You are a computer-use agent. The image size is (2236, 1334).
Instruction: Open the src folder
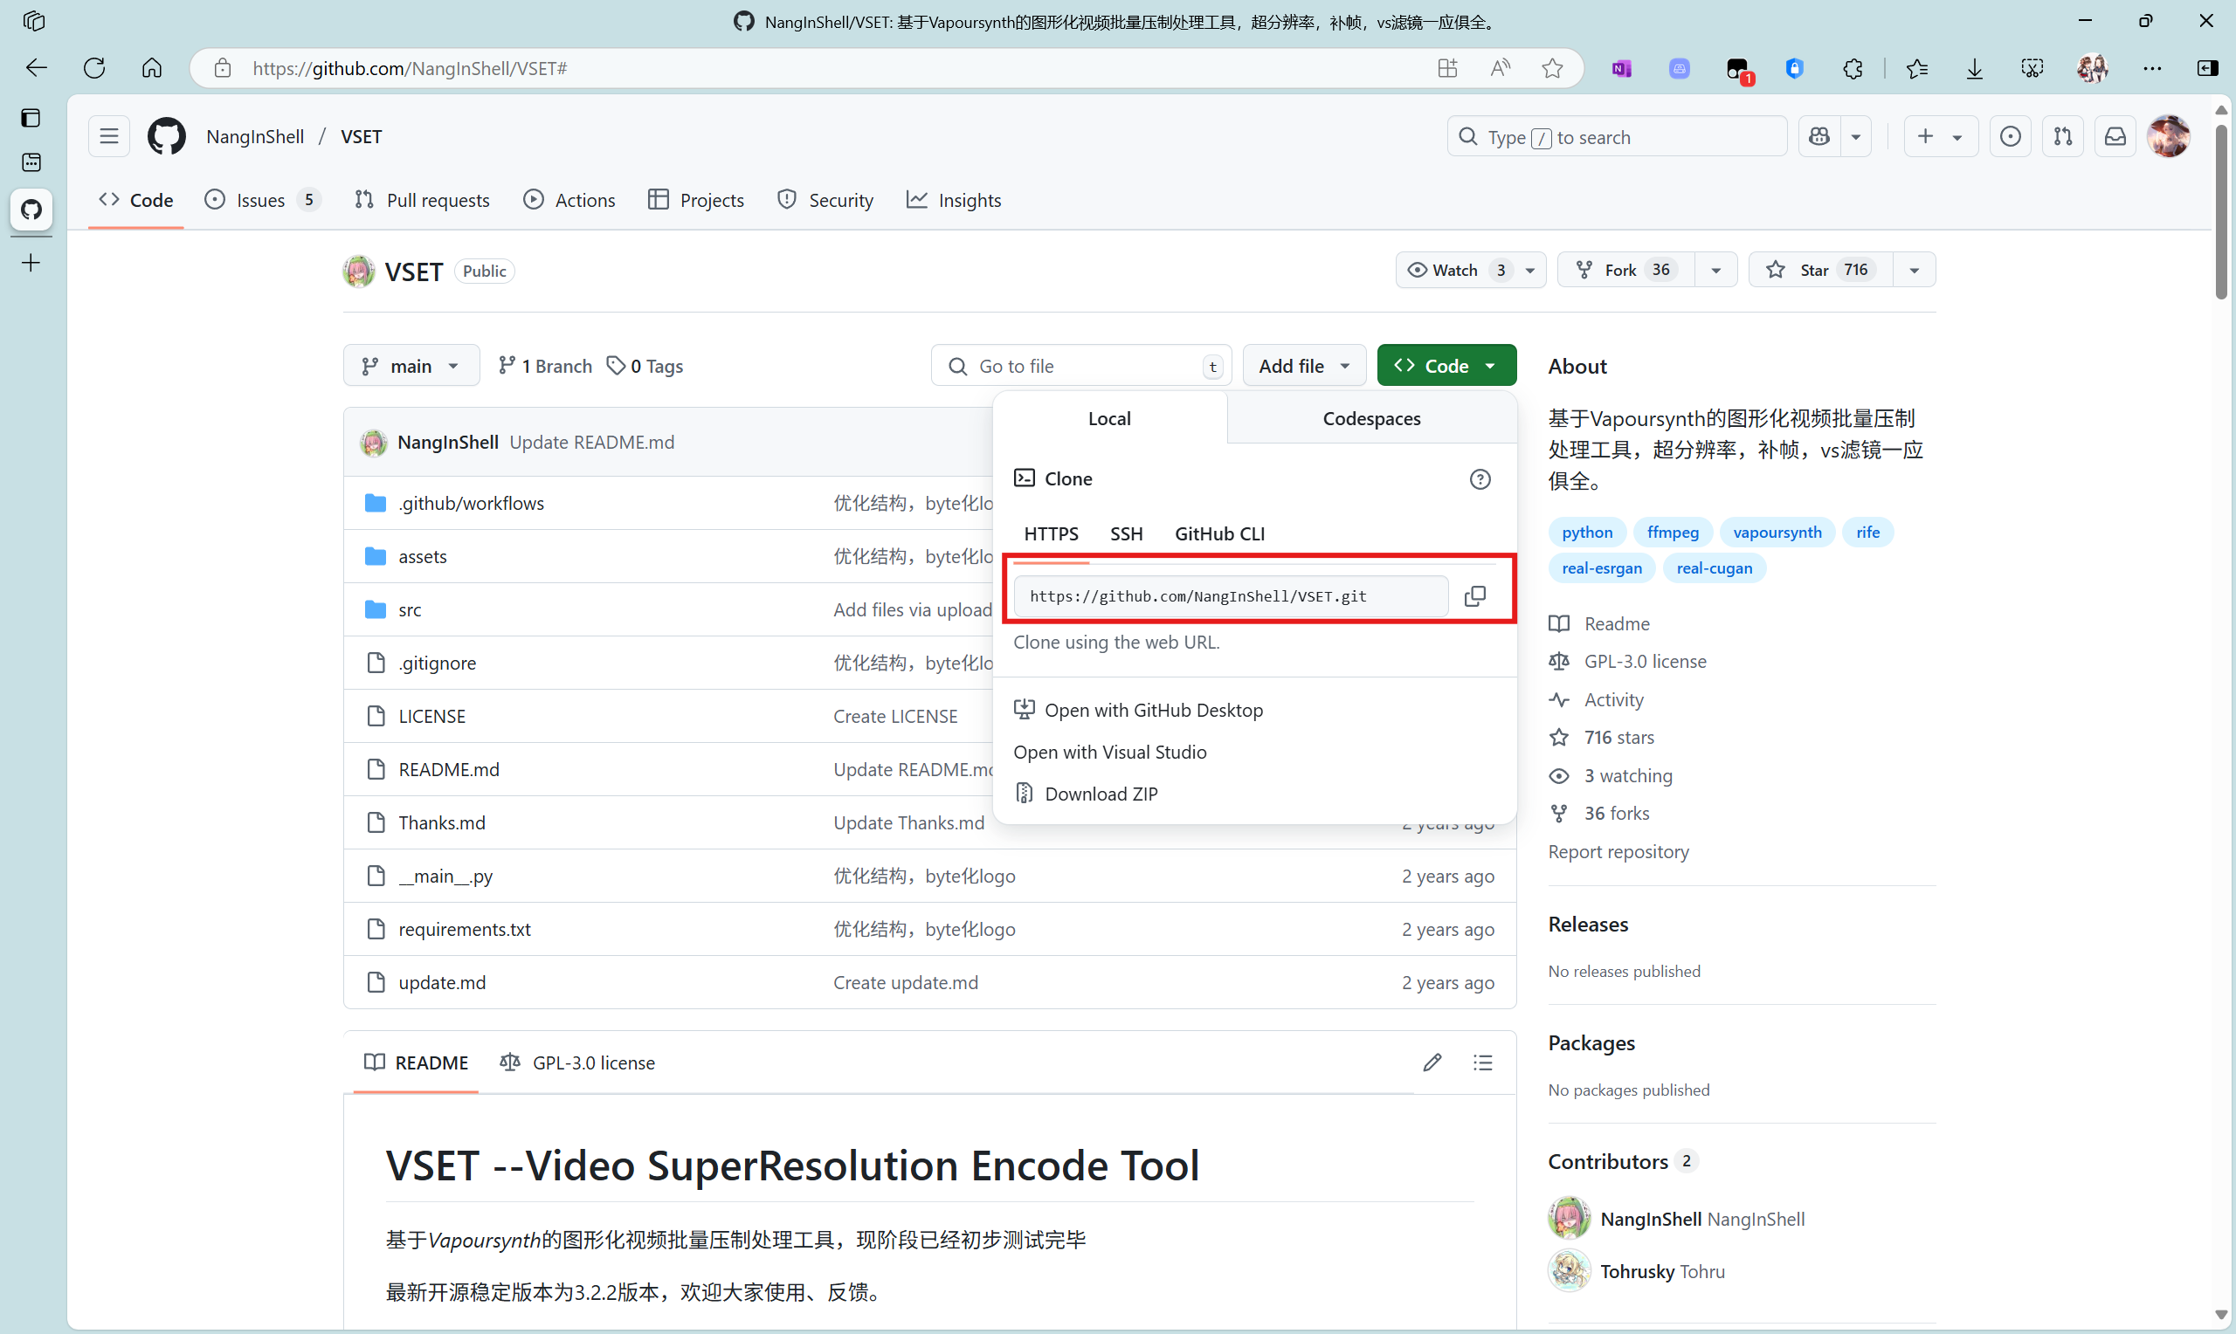click(410, 609)
